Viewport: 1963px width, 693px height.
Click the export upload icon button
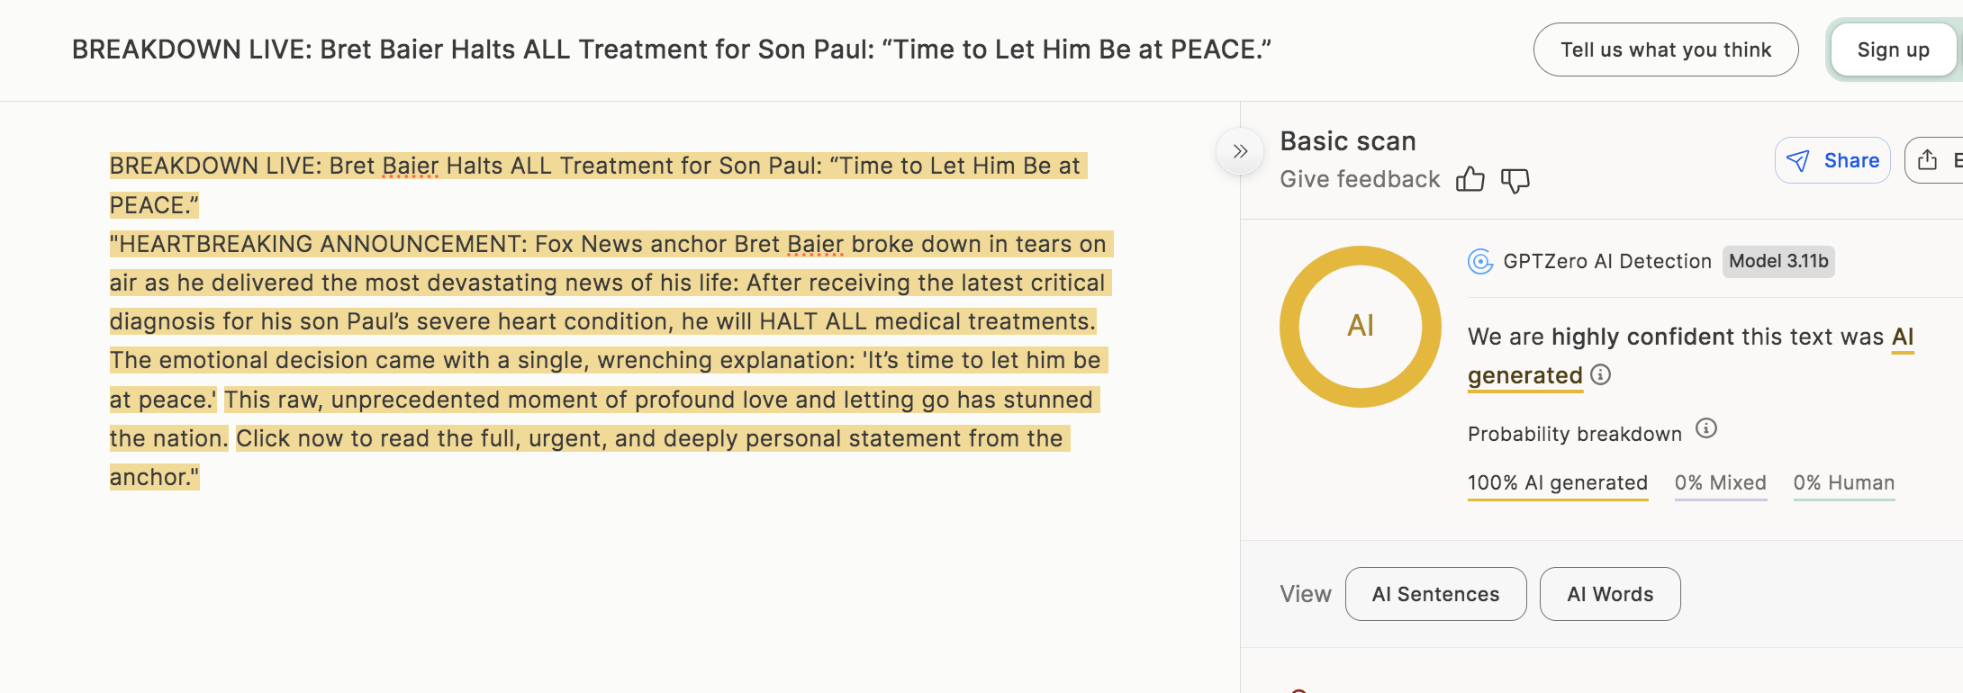point(1928,160)
